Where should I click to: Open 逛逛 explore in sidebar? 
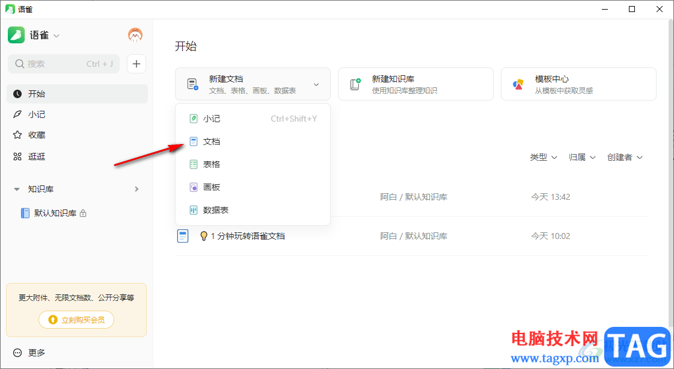tap(77, 157)
